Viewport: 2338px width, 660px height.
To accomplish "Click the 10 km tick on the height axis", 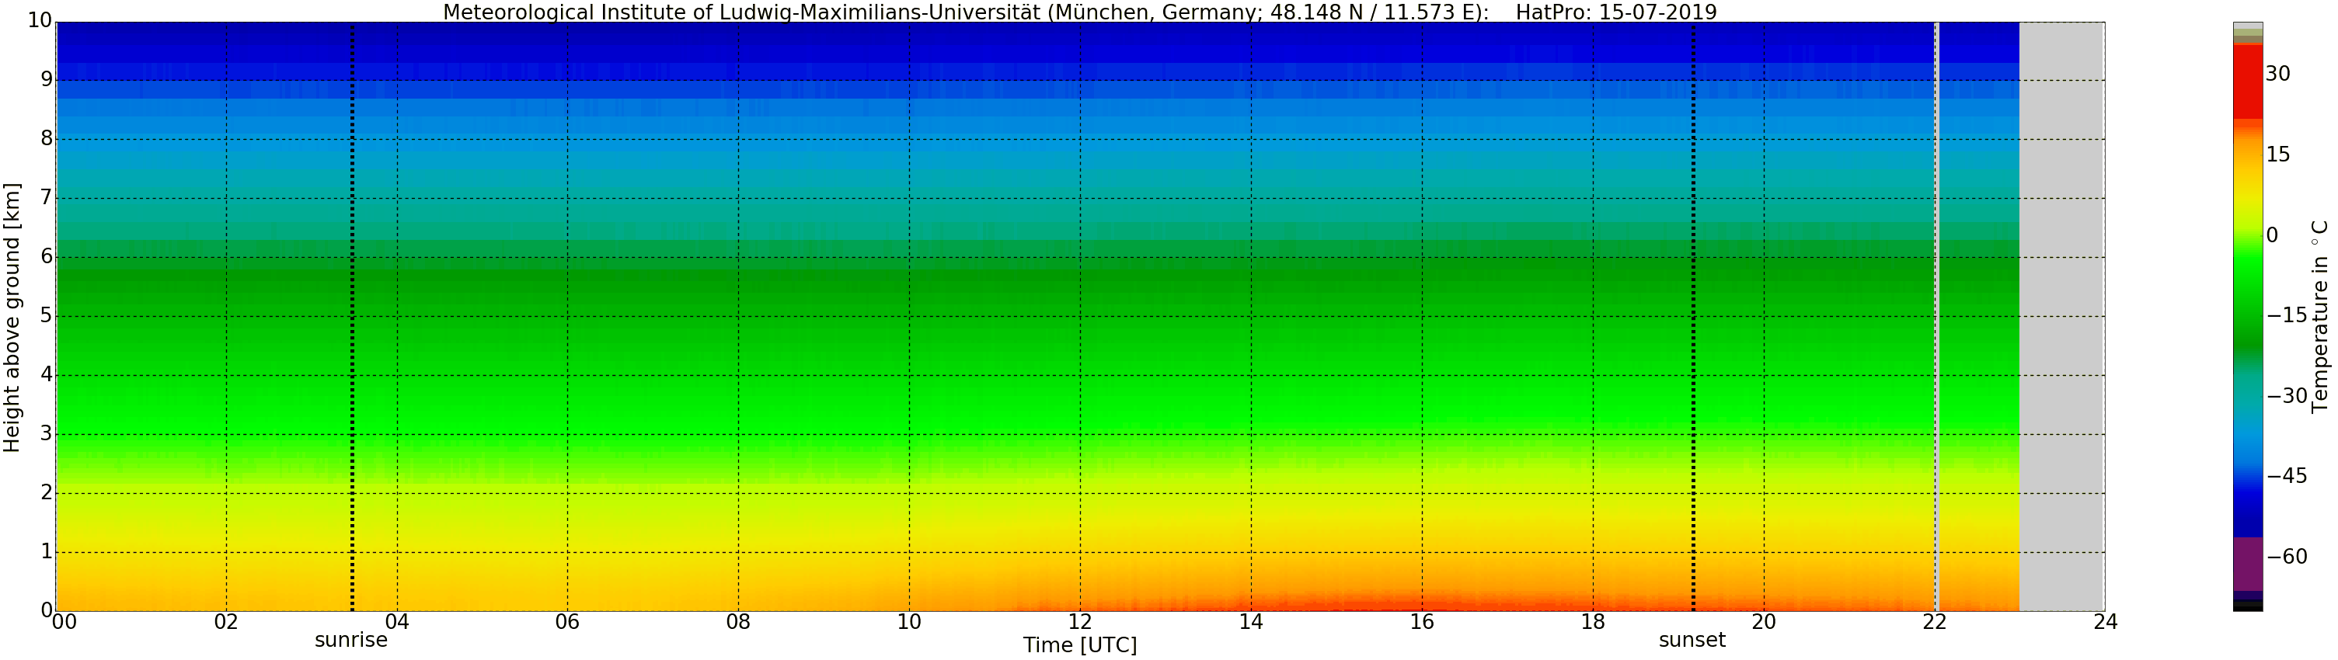I will pos(39,20).
